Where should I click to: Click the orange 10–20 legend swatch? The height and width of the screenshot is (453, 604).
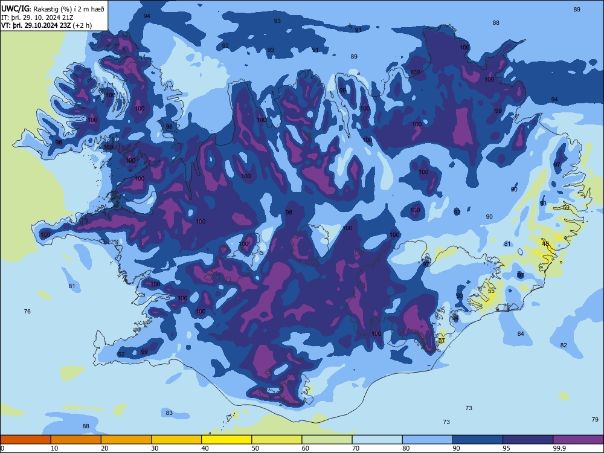(x=76, y=440)
